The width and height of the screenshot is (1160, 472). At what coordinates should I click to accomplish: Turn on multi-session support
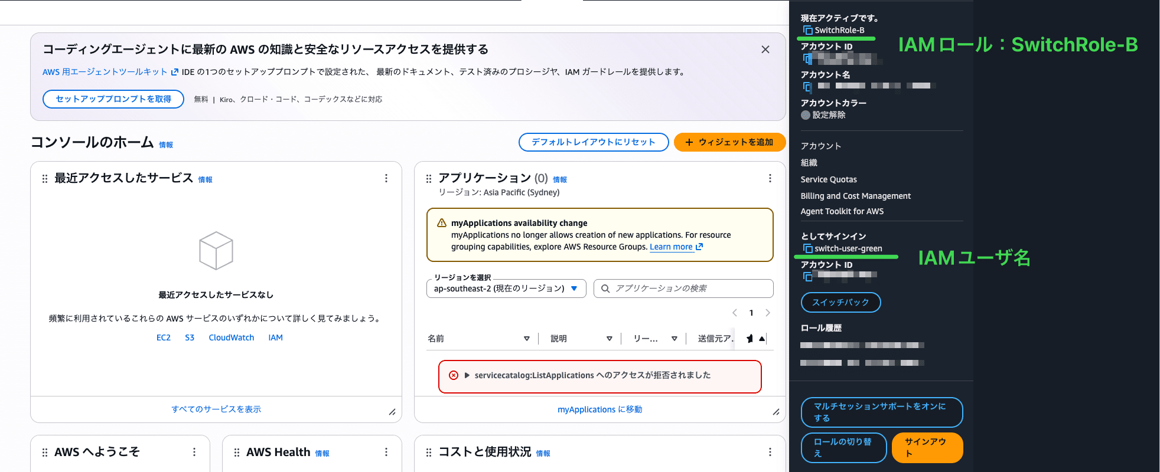(x=882, y=412)
